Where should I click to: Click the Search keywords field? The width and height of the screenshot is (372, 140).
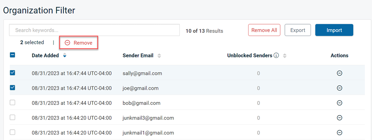pyautogui.click(x=94, y=30)
